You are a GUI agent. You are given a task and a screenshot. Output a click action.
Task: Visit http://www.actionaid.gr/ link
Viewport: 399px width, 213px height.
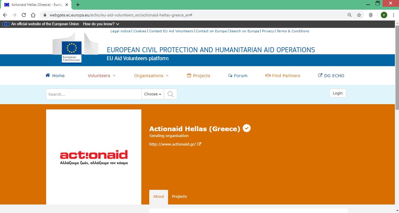click(172, 144)
